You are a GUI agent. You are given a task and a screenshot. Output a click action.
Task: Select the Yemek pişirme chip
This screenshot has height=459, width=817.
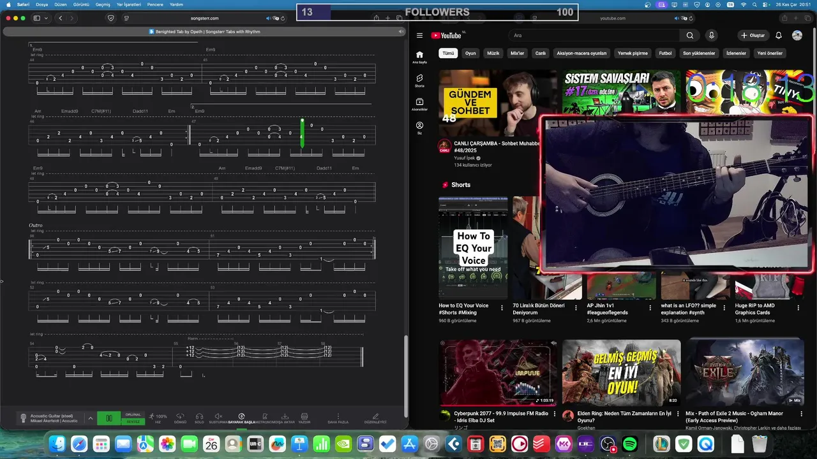point(633,54)
